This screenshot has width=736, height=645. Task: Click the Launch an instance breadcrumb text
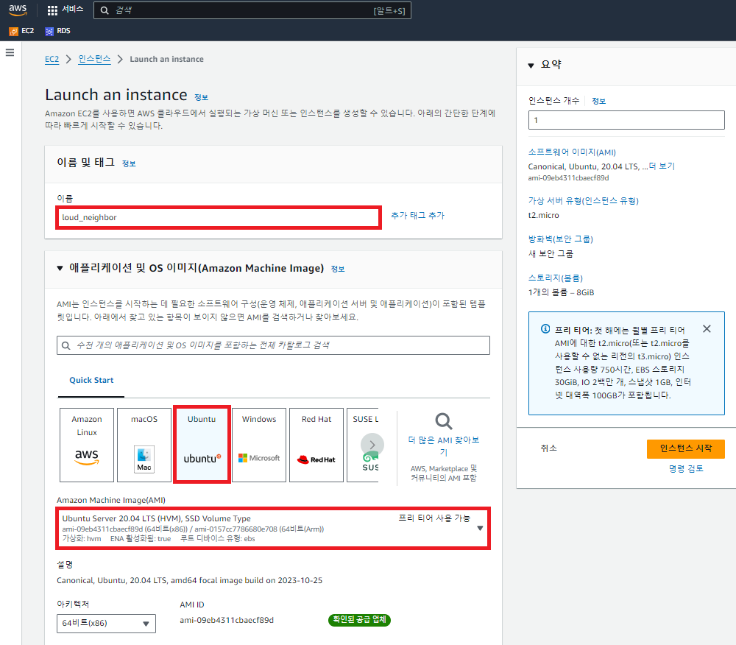(x=166, y=59)
